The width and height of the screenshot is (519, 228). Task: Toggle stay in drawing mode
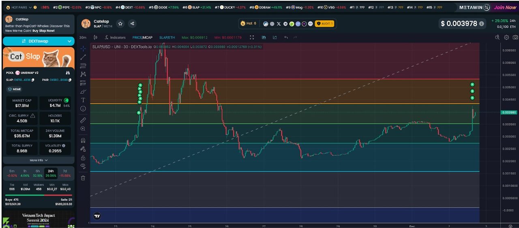83,149
